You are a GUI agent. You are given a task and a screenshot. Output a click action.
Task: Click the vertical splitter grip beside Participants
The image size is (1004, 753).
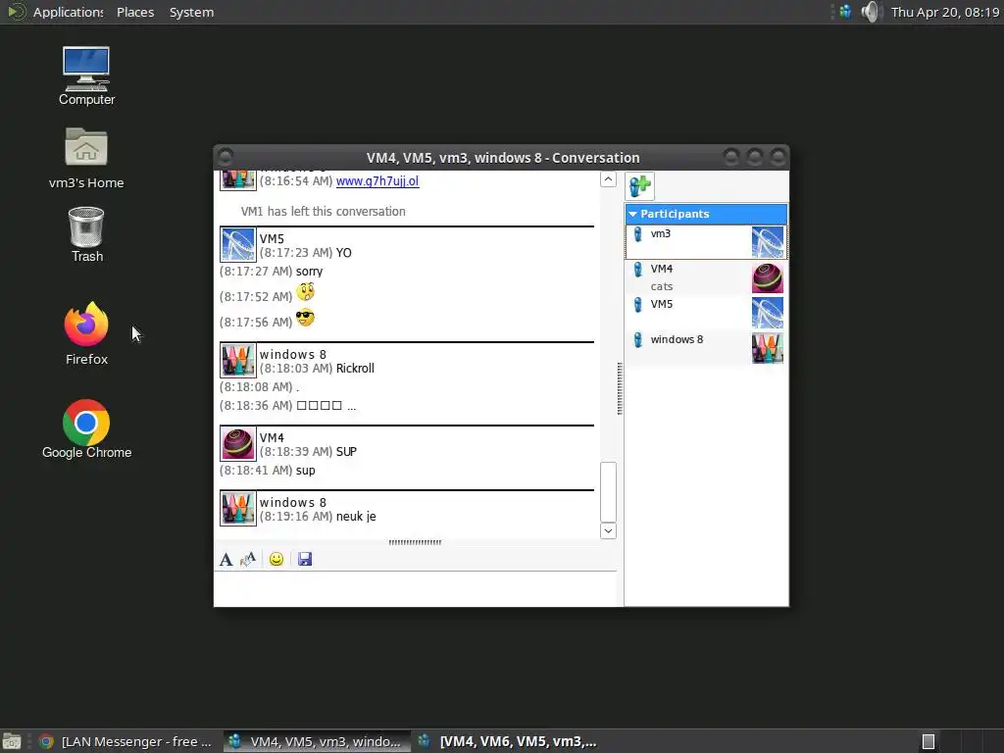[620, 388]
